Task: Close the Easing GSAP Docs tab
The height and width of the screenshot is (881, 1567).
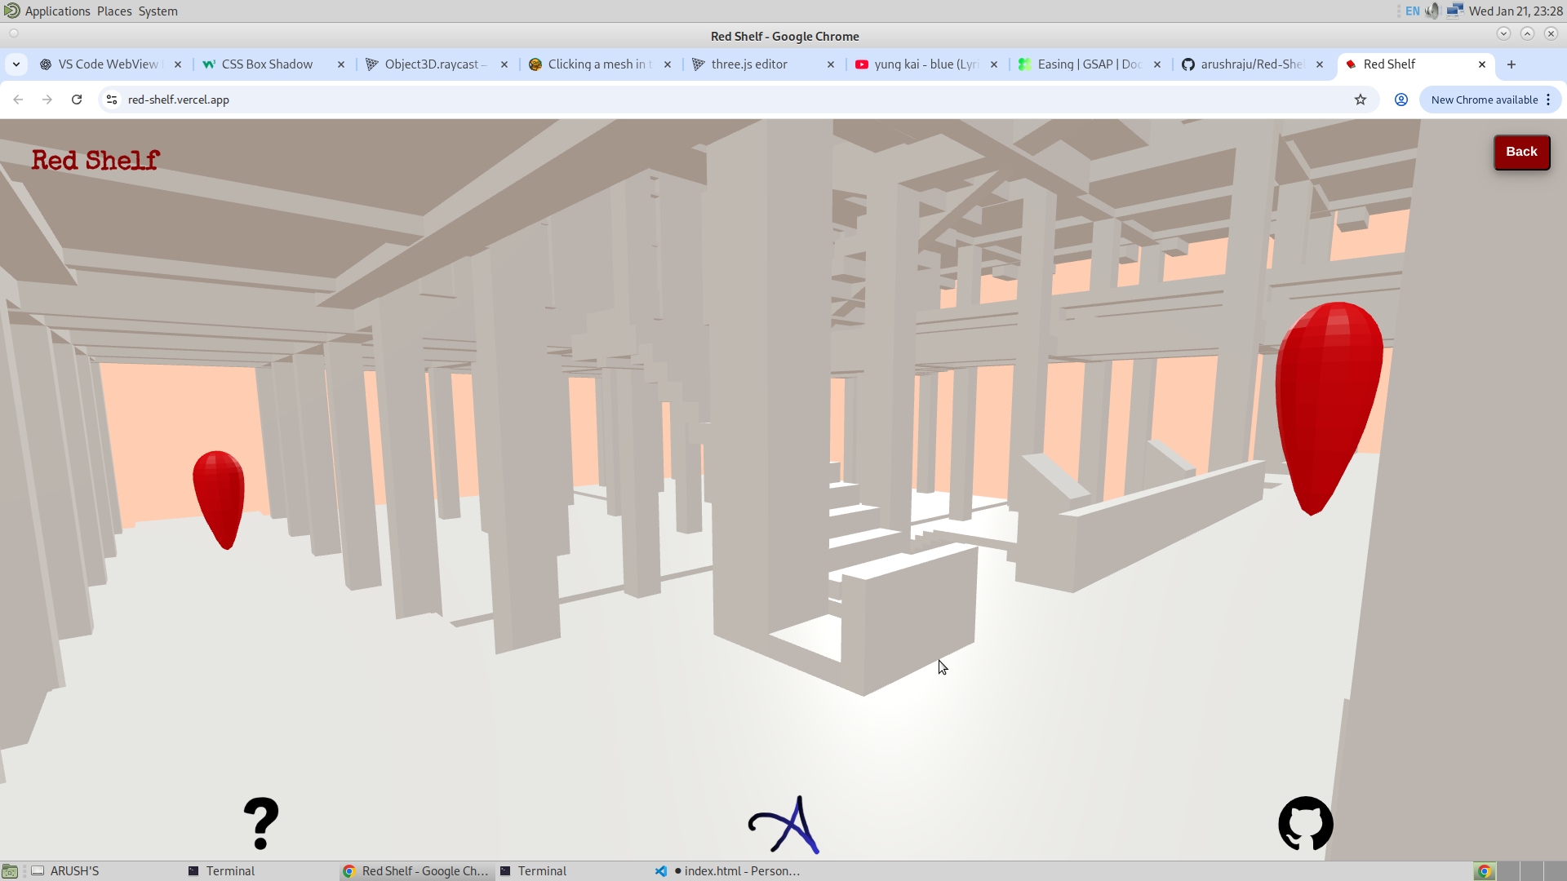Action: point(1157,64)
